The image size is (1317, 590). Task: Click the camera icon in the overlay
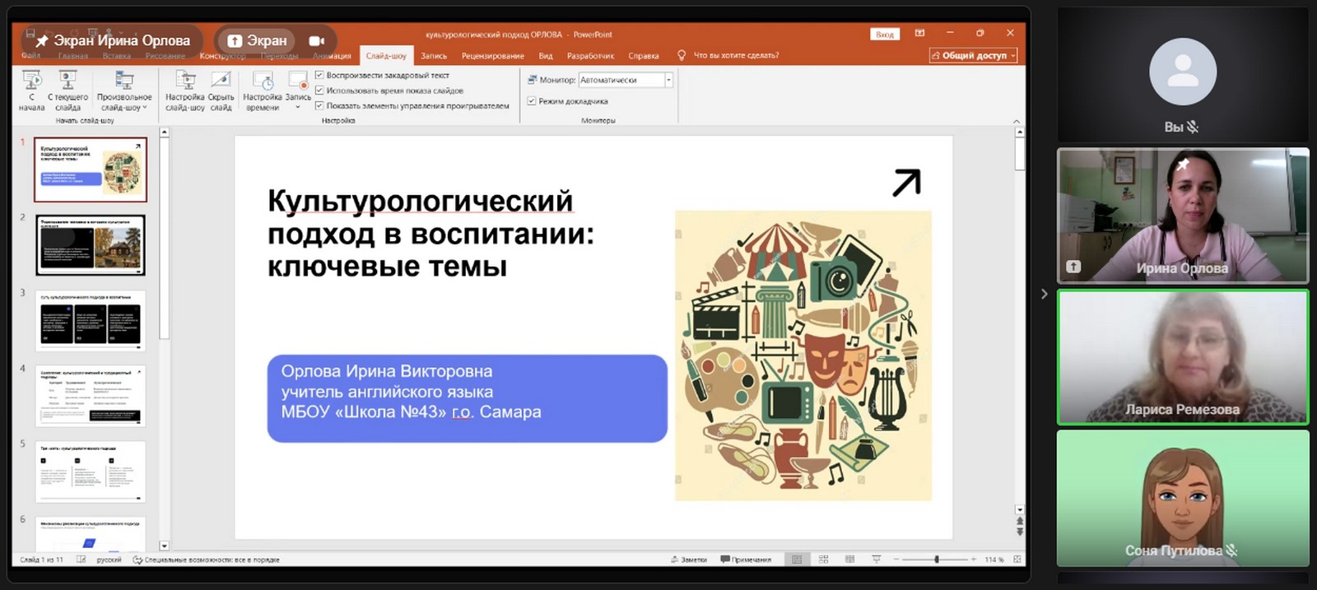click(x=316, y=40)
